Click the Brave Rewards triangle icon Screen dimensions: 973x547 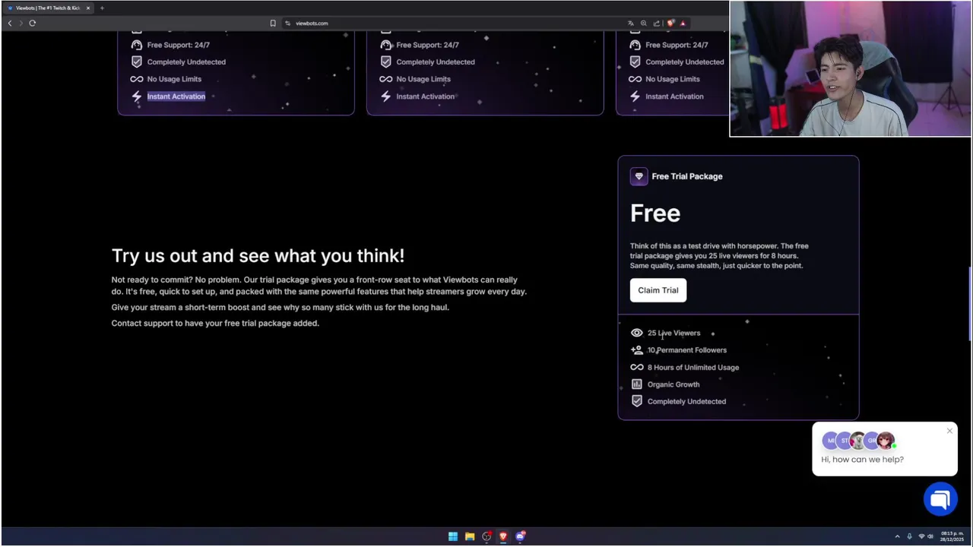(x=683, y=24)
